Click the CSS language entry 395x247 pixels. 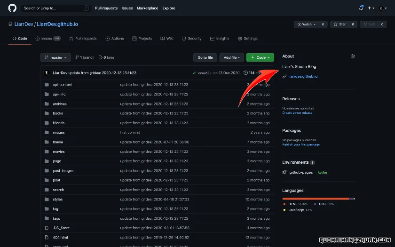click(x=324, y=204)
